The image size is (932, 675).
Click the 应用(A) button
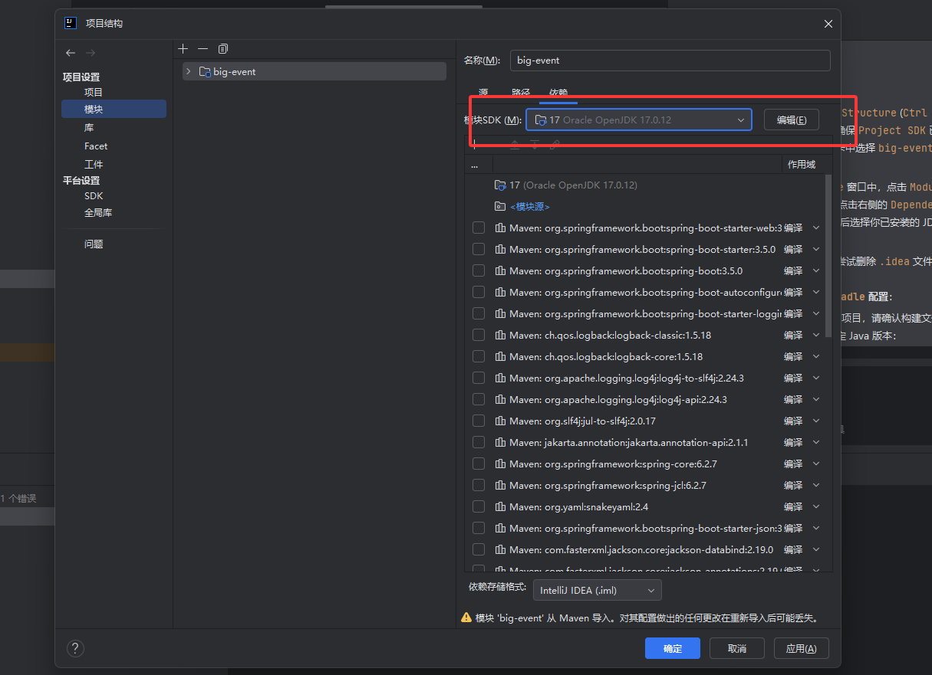802,648
